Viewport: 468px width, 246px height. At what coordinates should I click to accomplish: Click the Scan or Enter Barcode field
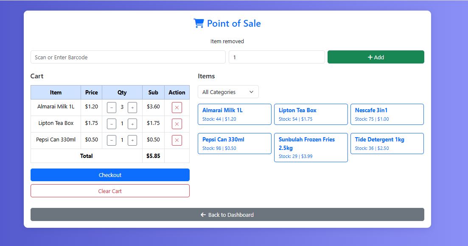point(127,57)
